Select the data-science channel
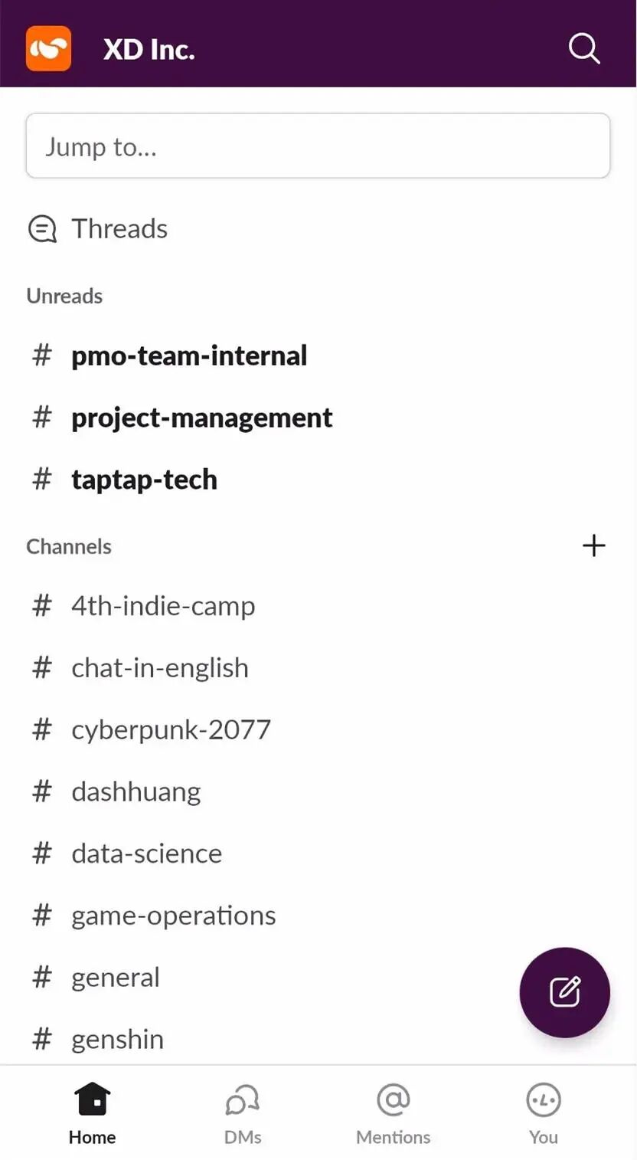This screenshot has width=637, height=1160. (146, 854)
